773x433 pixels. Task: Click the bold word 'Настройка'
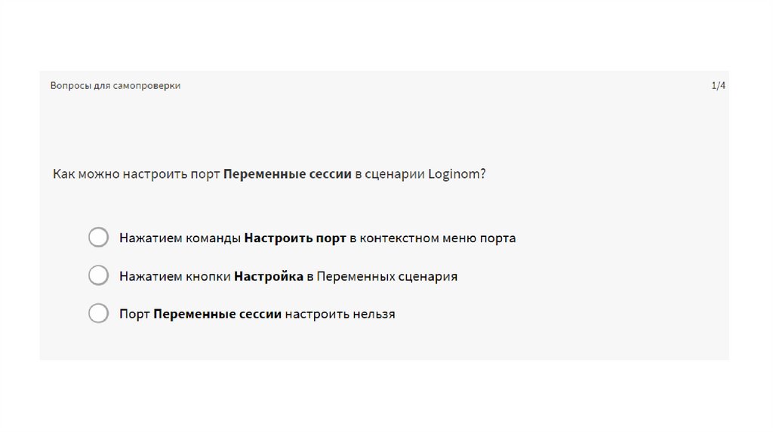(x=268, y=277)
